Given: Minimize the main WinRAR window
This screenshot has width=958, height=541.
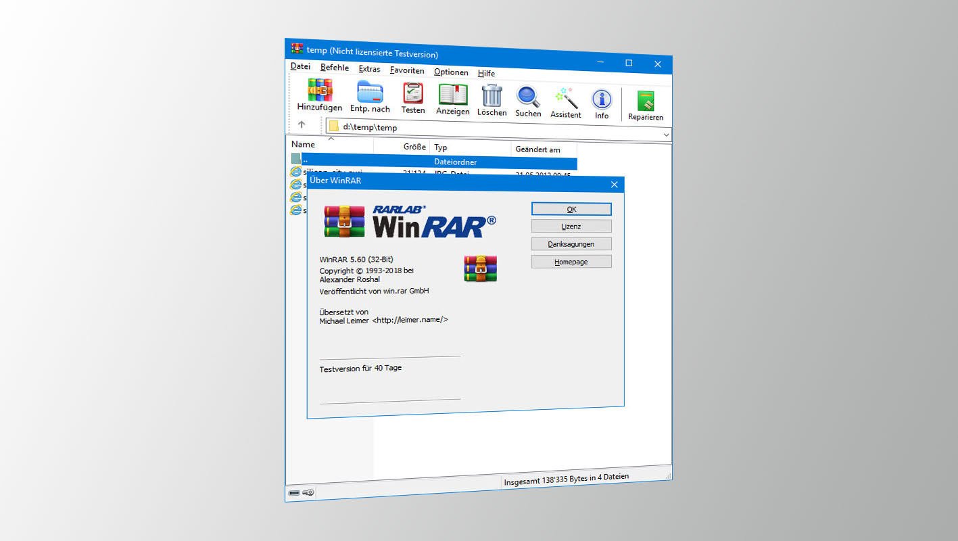Looking at the screenshot, I should 600,61.
